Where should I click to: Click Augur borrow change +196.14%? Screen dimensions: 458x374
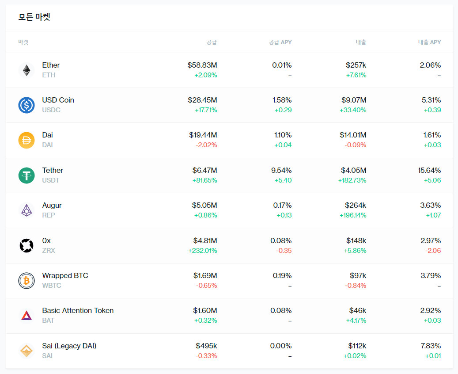(353, 215)
